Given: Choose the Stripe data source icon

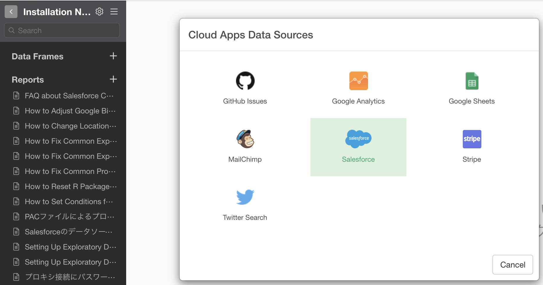Looking at the screenshot, I should tap(471, 139).
